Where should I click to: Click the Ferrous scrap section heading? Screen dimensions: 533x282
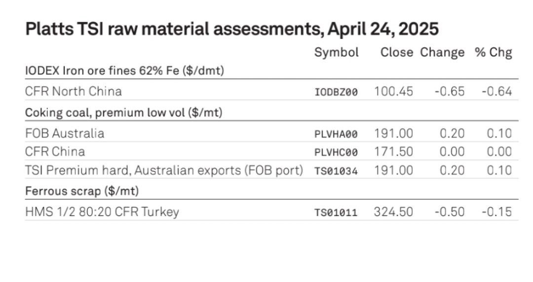click(82, 191)
